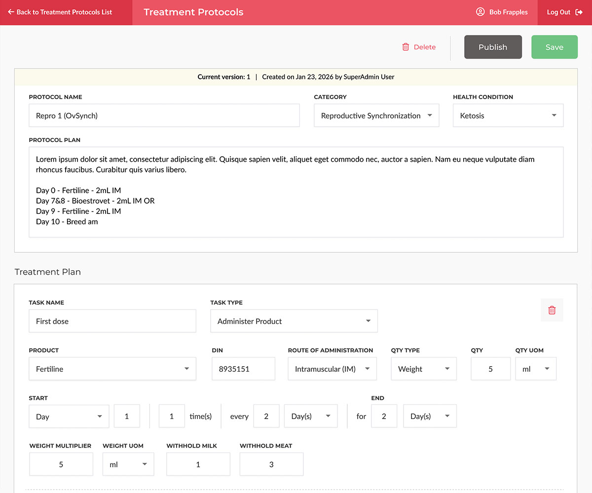The height and width of the screenshot is (493, 592).
Task: Save the treatment protocol
Action: (x=554, y=47)
